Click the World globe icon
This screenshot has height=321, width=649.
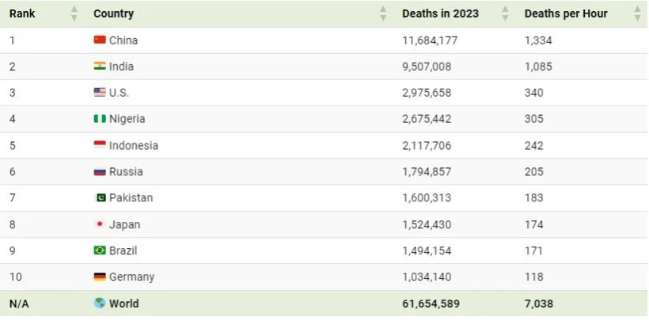pyautogui.click(x=100, y=303)
